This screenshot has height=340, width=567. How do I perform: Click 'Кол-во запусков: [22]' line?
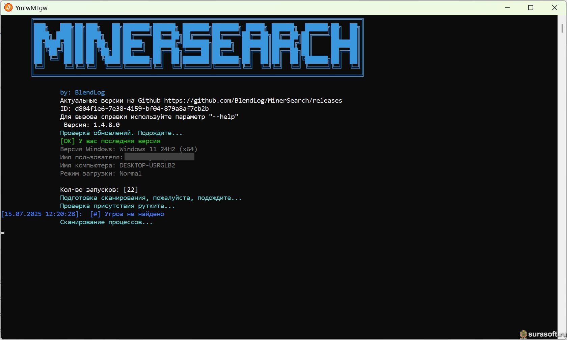[x=99, y=190]
